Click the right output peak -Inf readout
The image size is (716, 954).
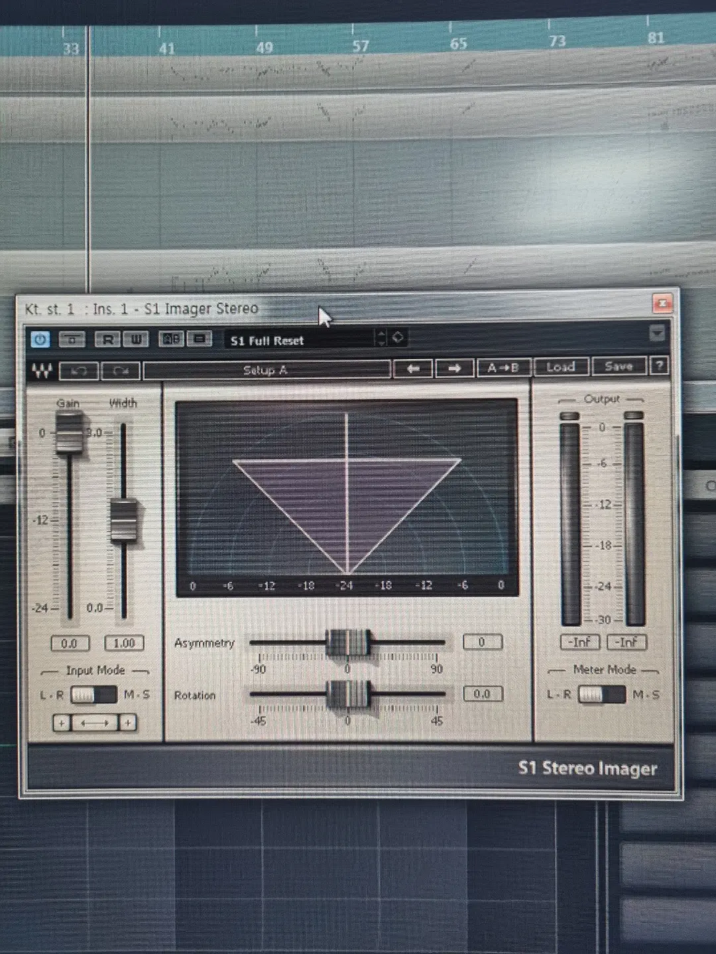(626, 641)
